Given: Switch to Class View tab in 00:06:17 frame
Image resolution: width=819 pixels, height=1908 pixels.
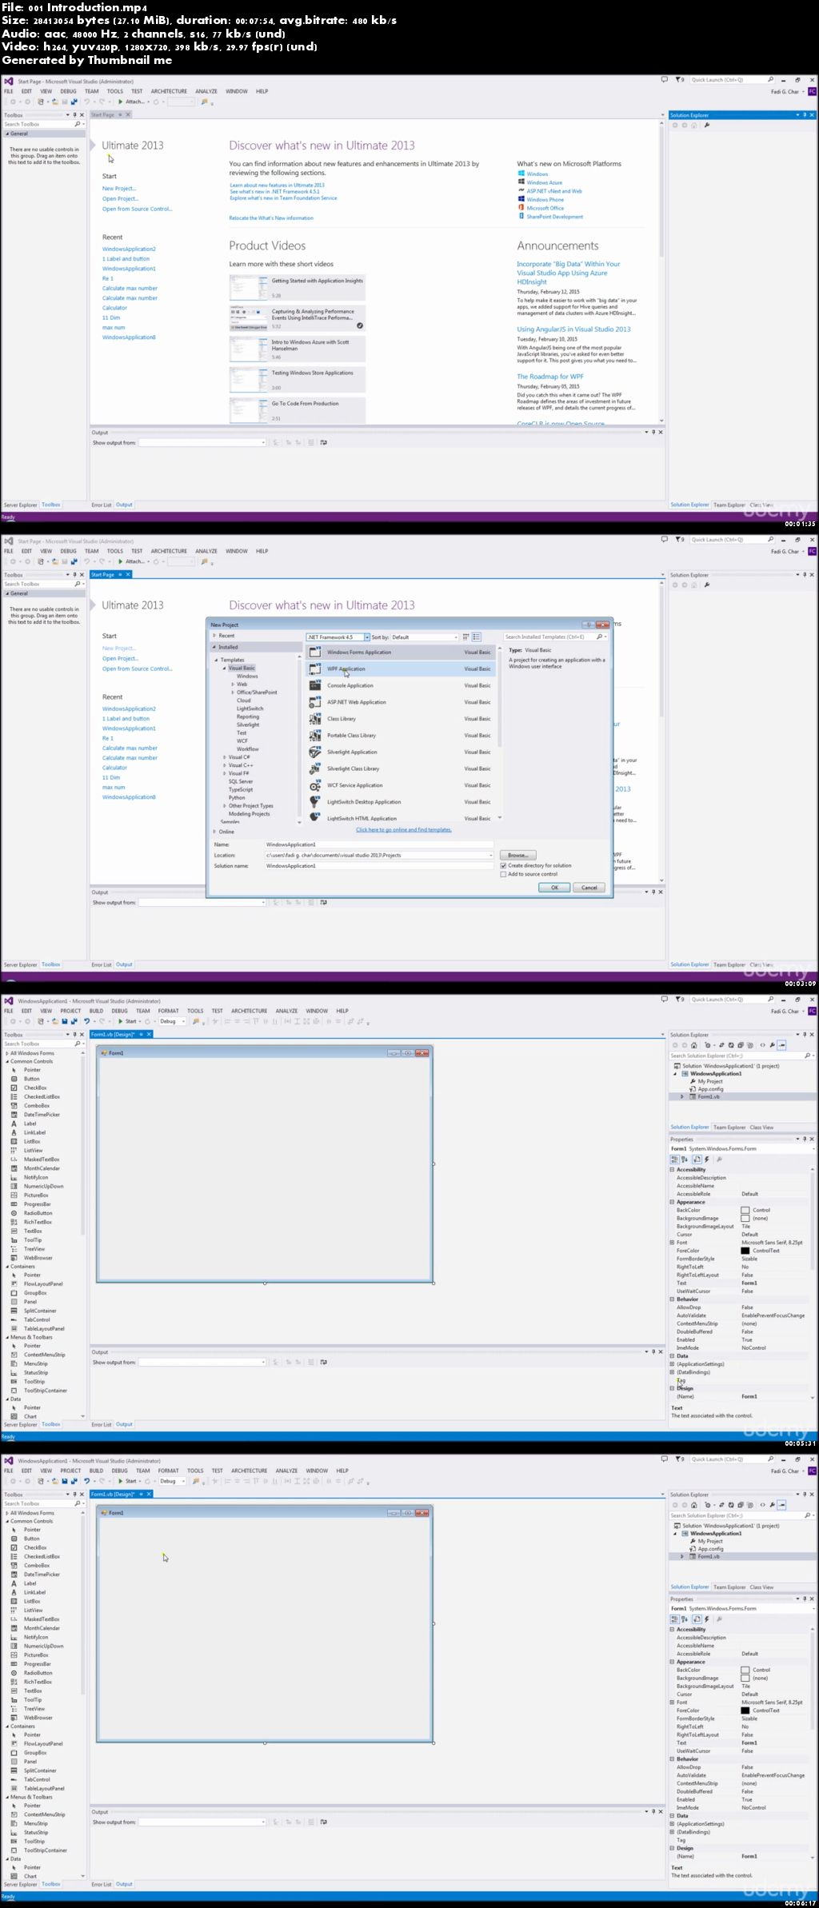Looking at the screenshot, I should coord(761,1587).
